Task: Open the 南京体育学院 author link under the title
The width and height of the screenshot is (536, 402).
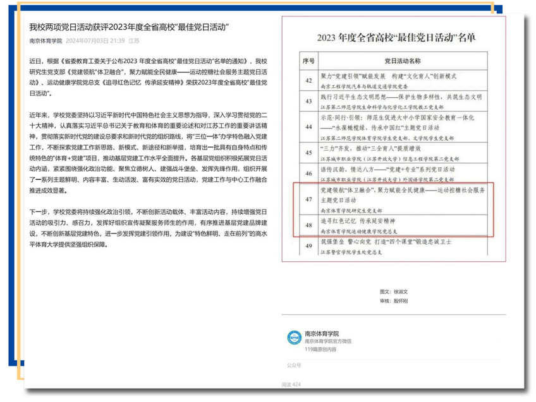Action: [46, 41]
